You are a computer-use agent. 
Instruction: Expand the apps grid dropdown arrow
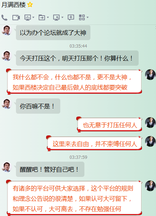pyautogui.click(x=88, y=17)
